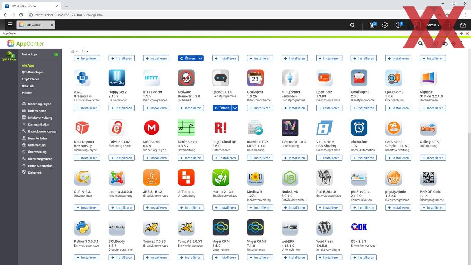The image size is (471, 265).
Task: Open the admin user dropdown
Action: click(x=433, y=25)
